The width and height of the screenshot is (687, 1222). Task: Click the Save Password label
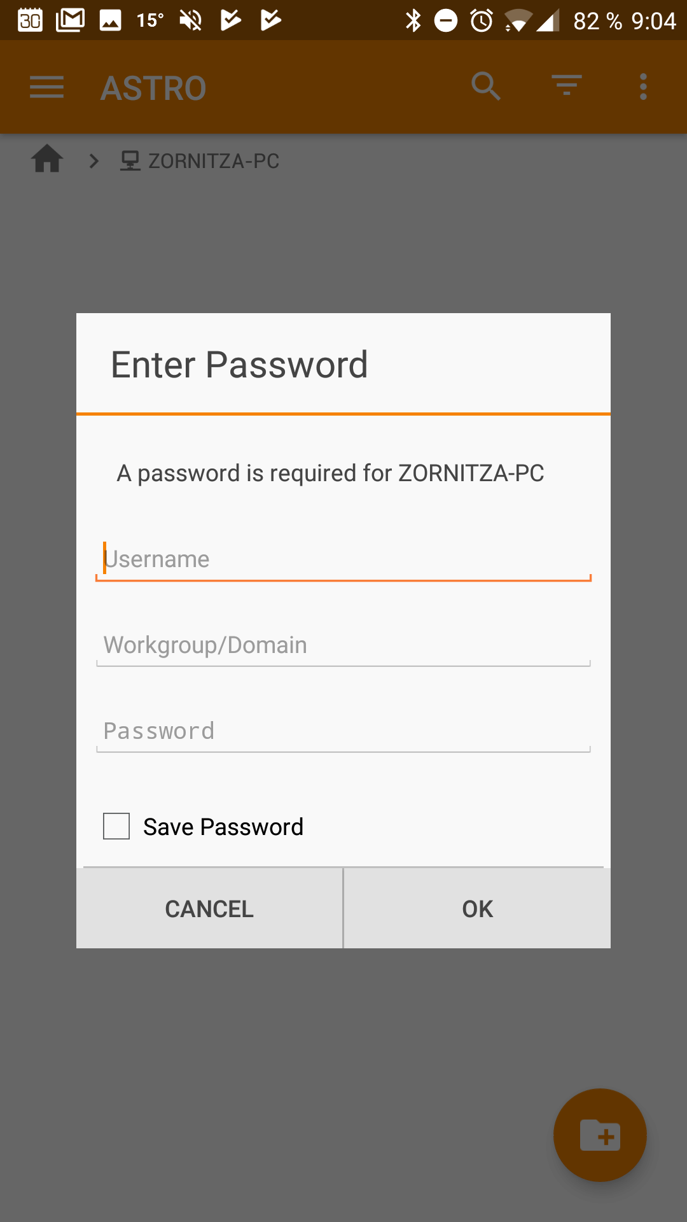[x=223, y=827]
